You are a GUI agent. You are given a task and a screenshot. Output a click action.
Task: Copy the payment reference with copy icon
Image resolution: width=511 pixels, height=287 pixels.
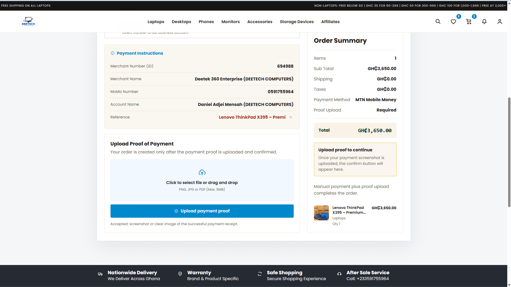point(291,117)
